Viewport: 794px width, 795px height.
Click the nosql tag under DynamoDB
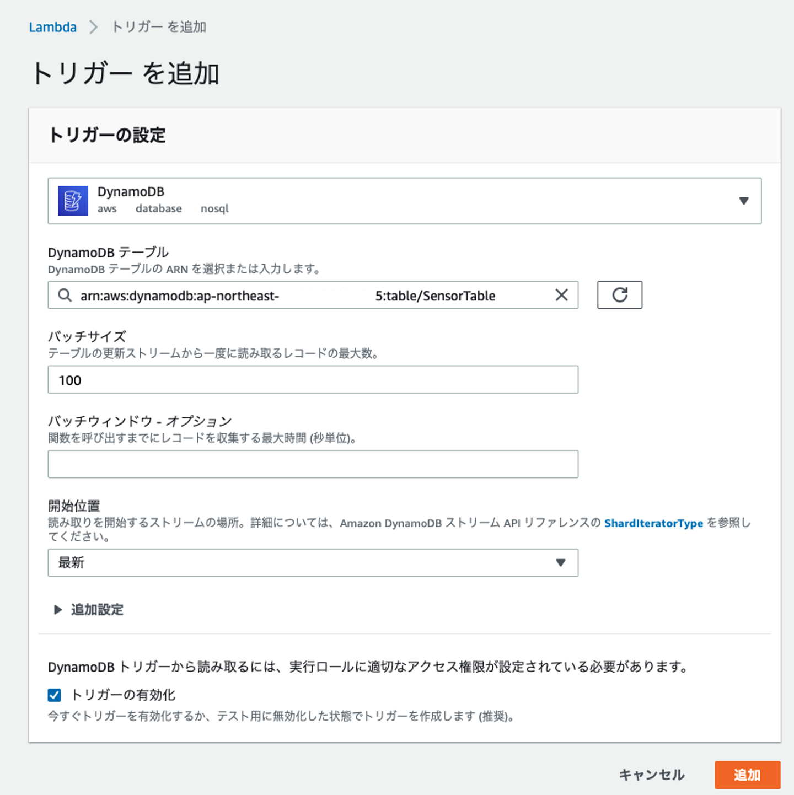point(214,208)
